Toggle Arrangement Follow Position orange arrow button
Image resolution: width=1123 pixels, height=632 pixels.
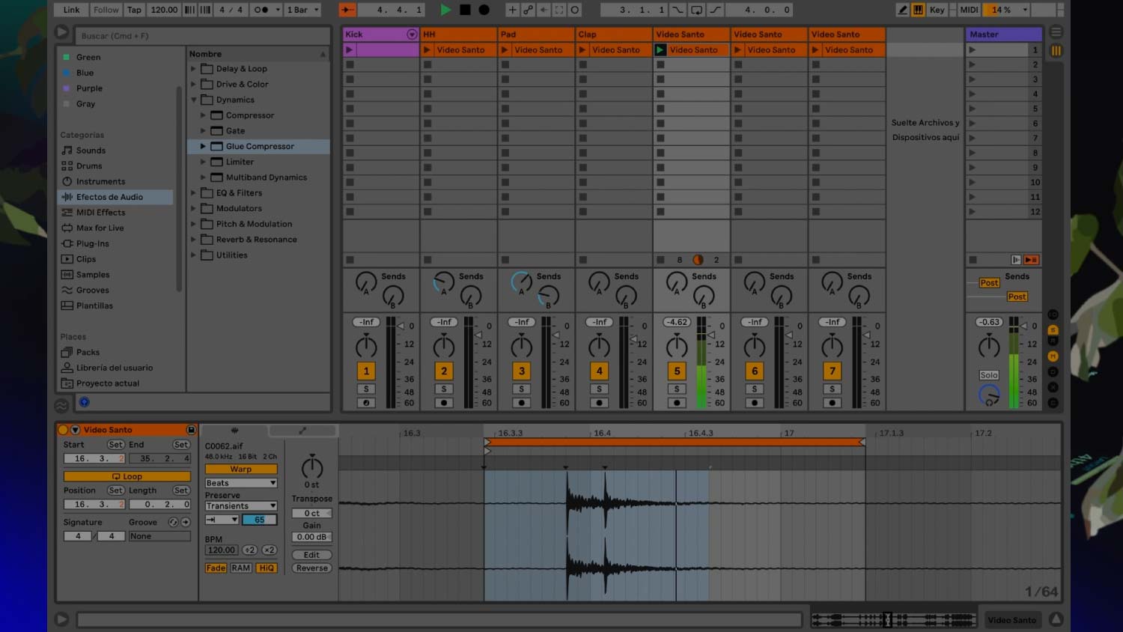347,10
